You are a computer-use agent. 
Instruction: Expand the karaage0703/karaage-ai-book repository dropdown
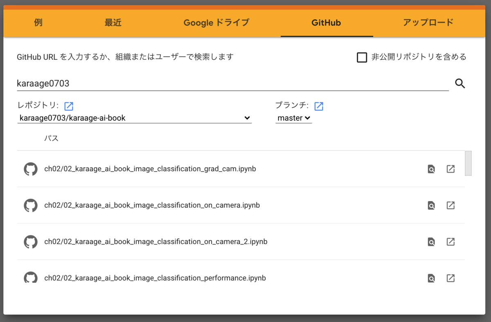tap(134, 118)
